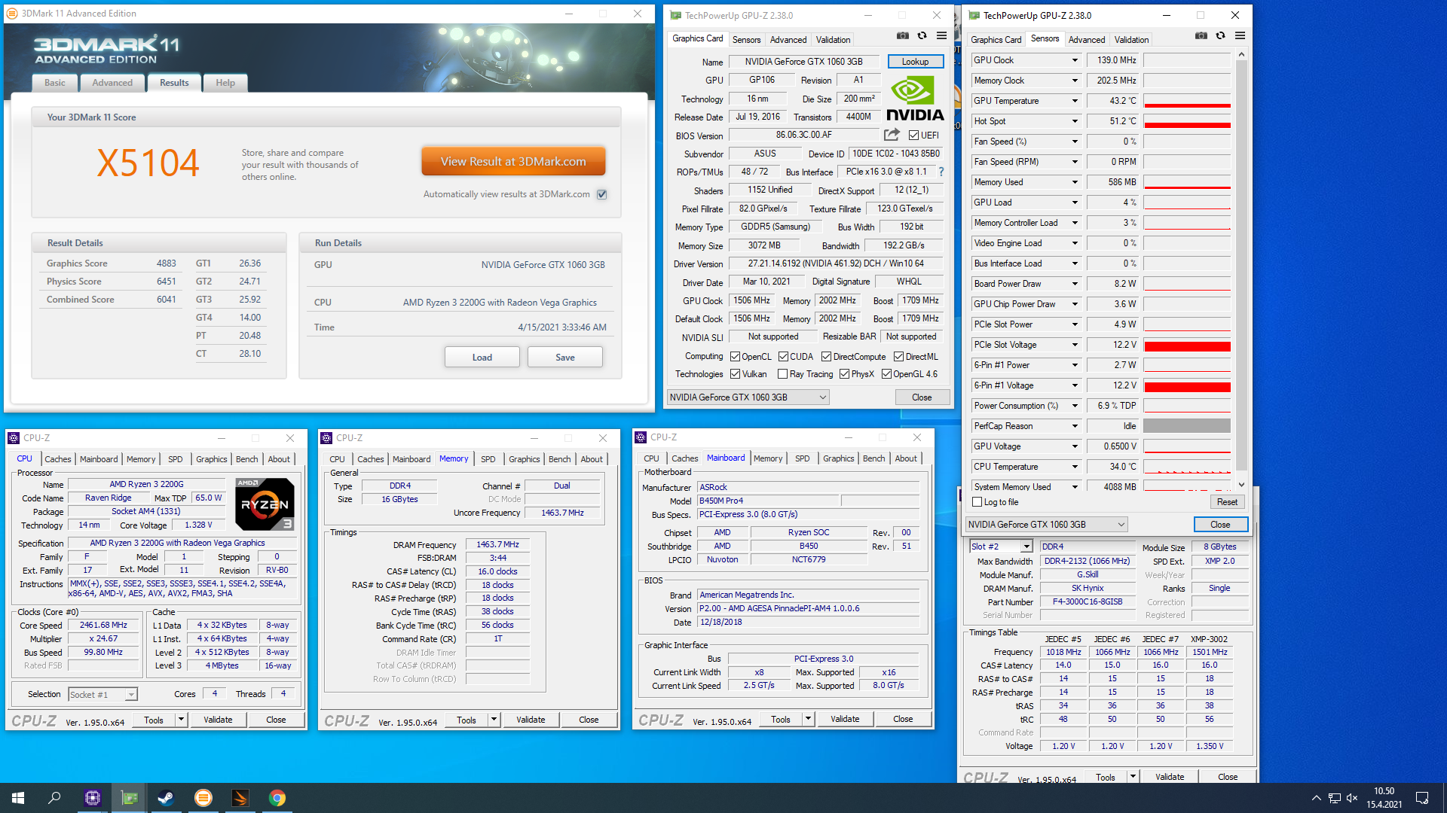The width and height of the screenshot is (1447, 813).
Task: Open GPU selector dropdown in GPU-Z Graphics Card window
Action: pyautogui.click(x=748, y=397)
